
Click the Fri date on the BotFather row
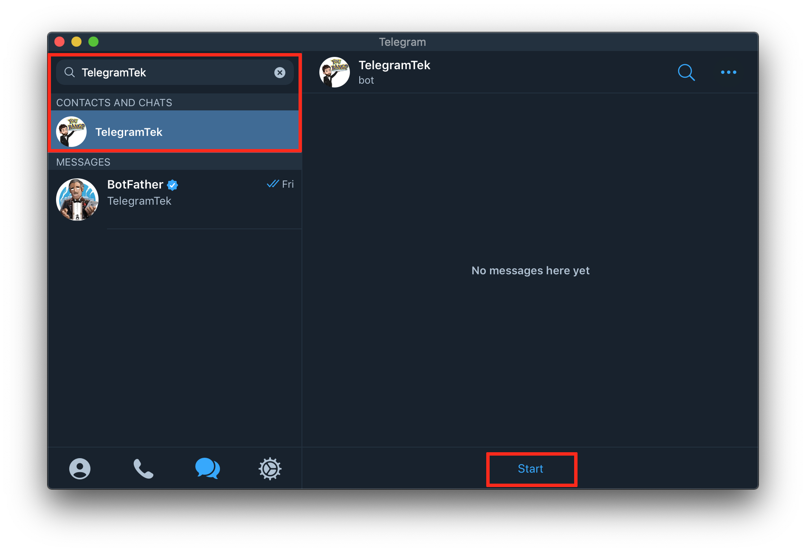tap(288, 184)
